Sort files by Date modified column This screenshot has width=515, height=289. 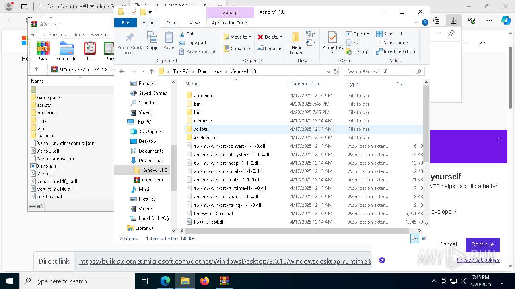[305, 84]
